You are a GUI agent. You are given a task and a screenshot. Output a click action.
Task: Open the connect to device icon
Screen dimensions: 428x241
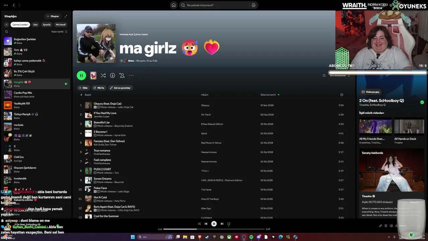[x=391, y=226]
